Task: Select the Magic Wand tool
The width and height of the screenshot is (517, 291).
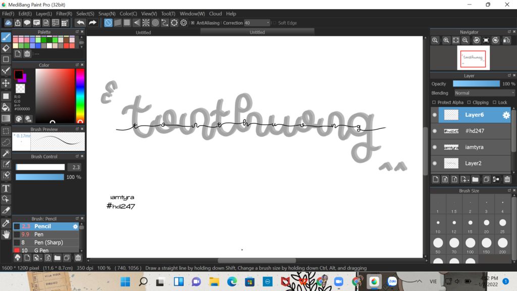Action: pyautogui.click(x=6, y=153)
